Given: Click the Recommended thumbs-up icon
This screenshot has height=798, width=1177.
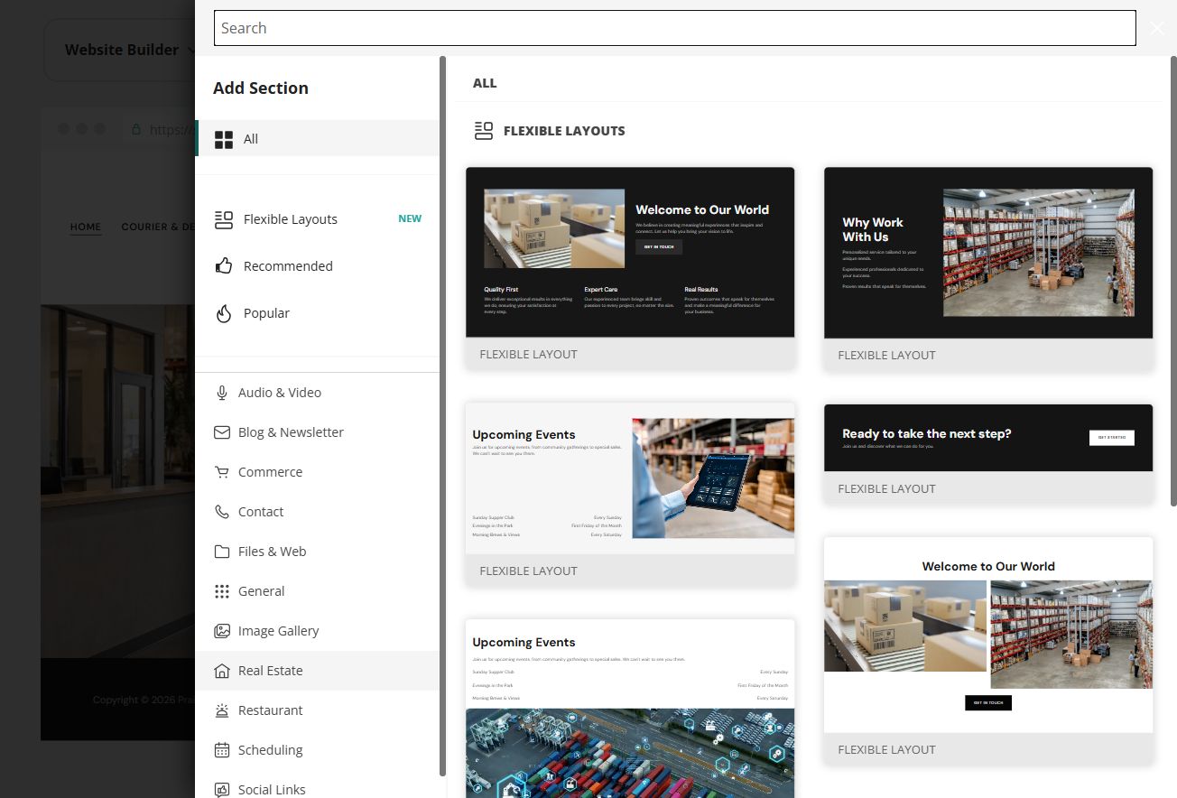Looking at the screenshot, I should click(x=224, y=266).
